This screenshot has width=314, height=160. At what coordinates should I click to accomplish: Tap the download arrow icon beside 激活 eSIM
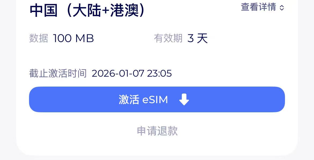tap(184, 99)
